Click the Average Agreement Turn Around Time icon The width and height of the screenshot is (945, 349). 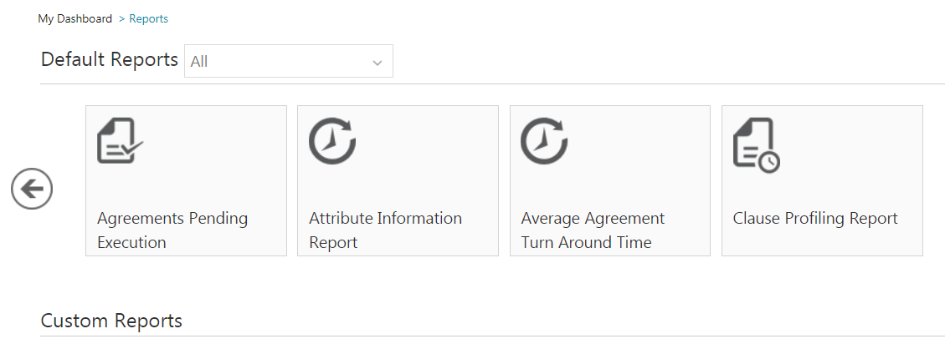544,140
